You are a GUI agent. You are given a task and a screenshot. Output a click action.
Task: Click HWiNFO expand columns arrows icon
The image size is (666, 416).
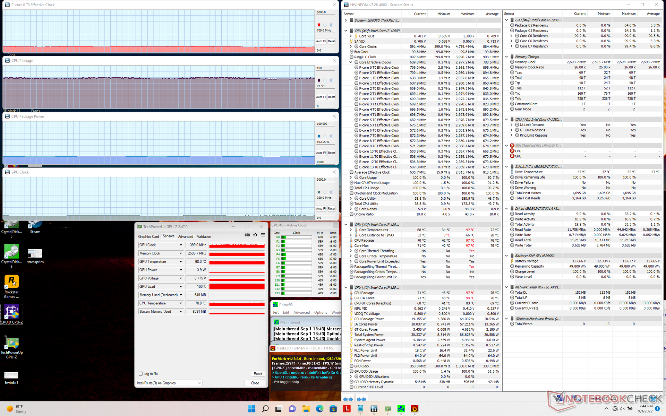point(348,399)
